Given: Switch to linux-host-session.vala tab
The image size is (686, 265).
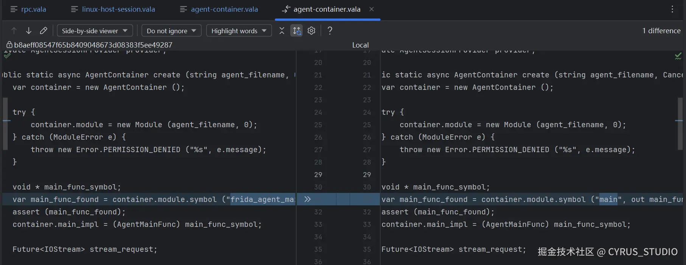Looking at the screenshot, I should pyautogui.click(x=113, y=9).
